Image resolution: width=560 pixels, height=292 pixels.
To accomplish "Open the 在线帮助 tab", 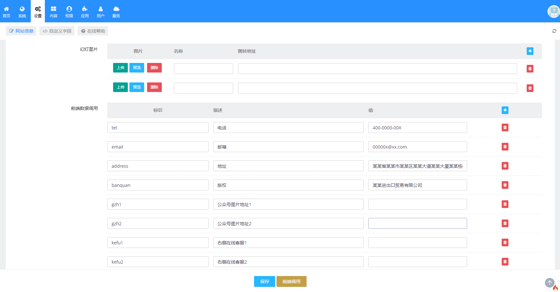I will click(92, 31).
